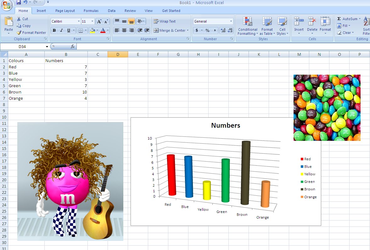This screenshot has width=370, height=250.
Task: Click the Select All corner of the sheet
Action: click(x=4, y=54)
